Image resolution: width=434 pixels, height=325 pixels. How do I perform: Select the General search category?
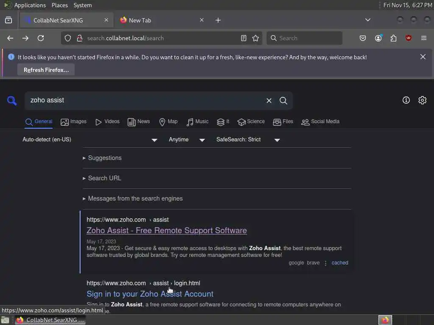(39, 121)
